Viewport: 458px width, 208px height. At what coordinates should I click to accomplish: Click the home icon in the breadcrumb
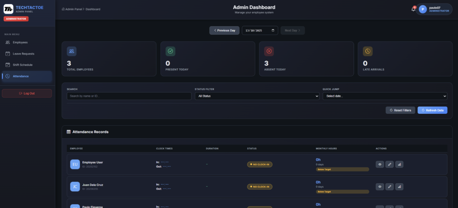click(x=63, y=9)
